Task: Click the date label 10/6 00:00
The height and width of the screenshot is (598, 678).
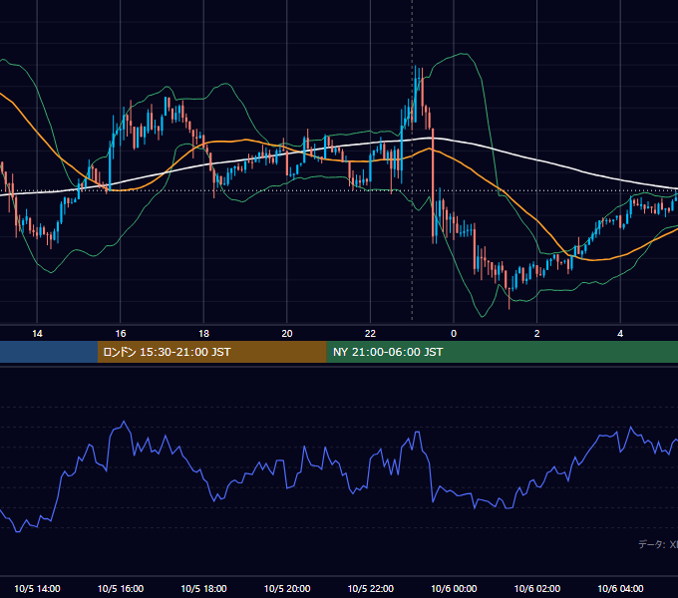Action: click(454, 588)
